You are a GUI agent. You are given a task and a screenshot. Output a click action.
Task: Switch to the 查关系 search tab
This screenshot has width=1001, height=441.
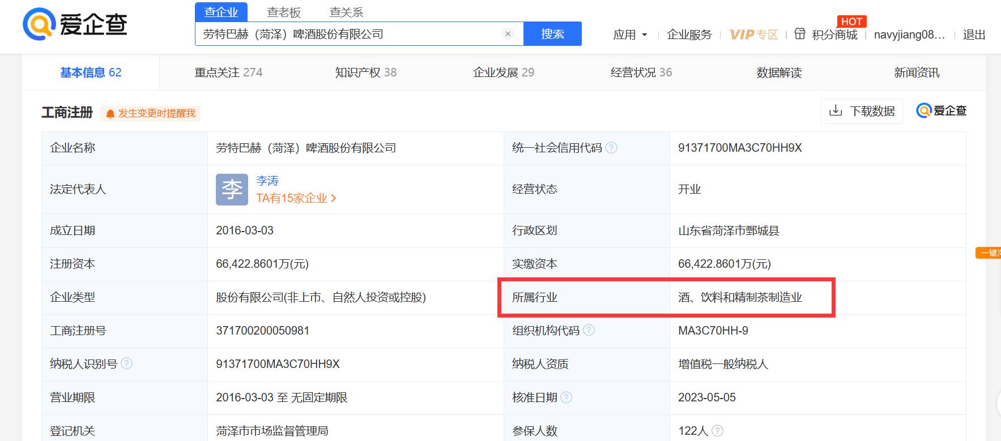click(346, 12)
